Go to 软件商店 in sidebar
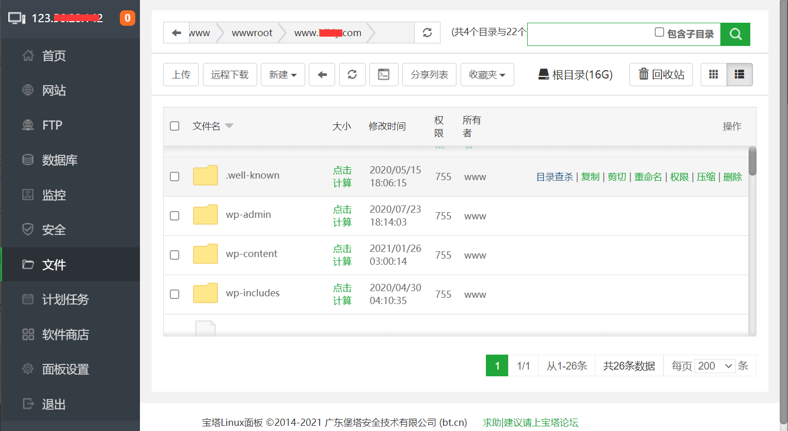This screenshot has width=788, height=431. tap(65, 334)
